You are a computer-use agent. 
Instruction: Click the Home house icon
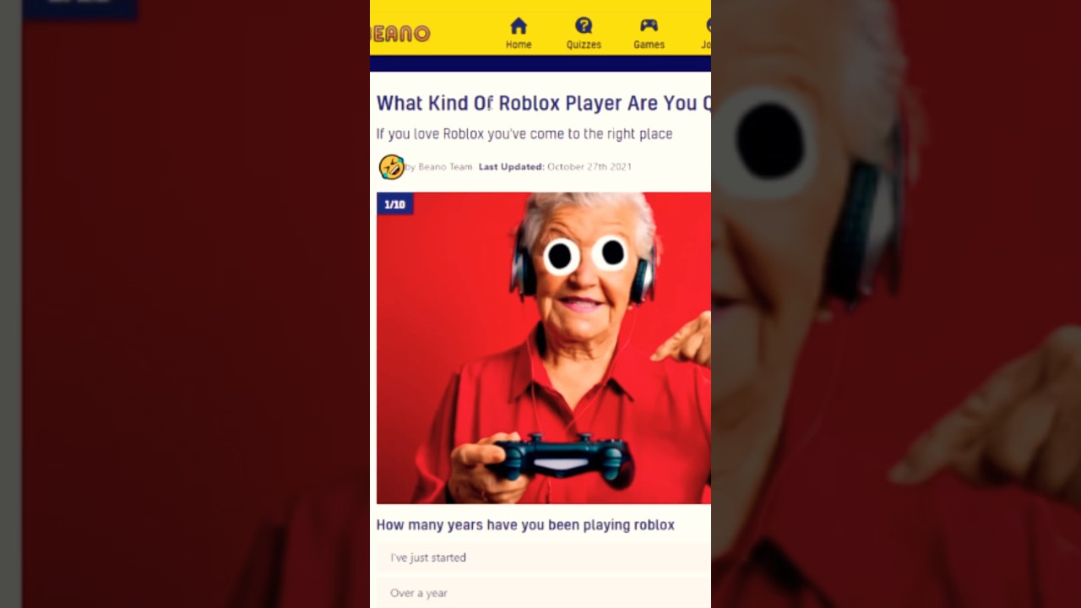[x=519, y=26]
